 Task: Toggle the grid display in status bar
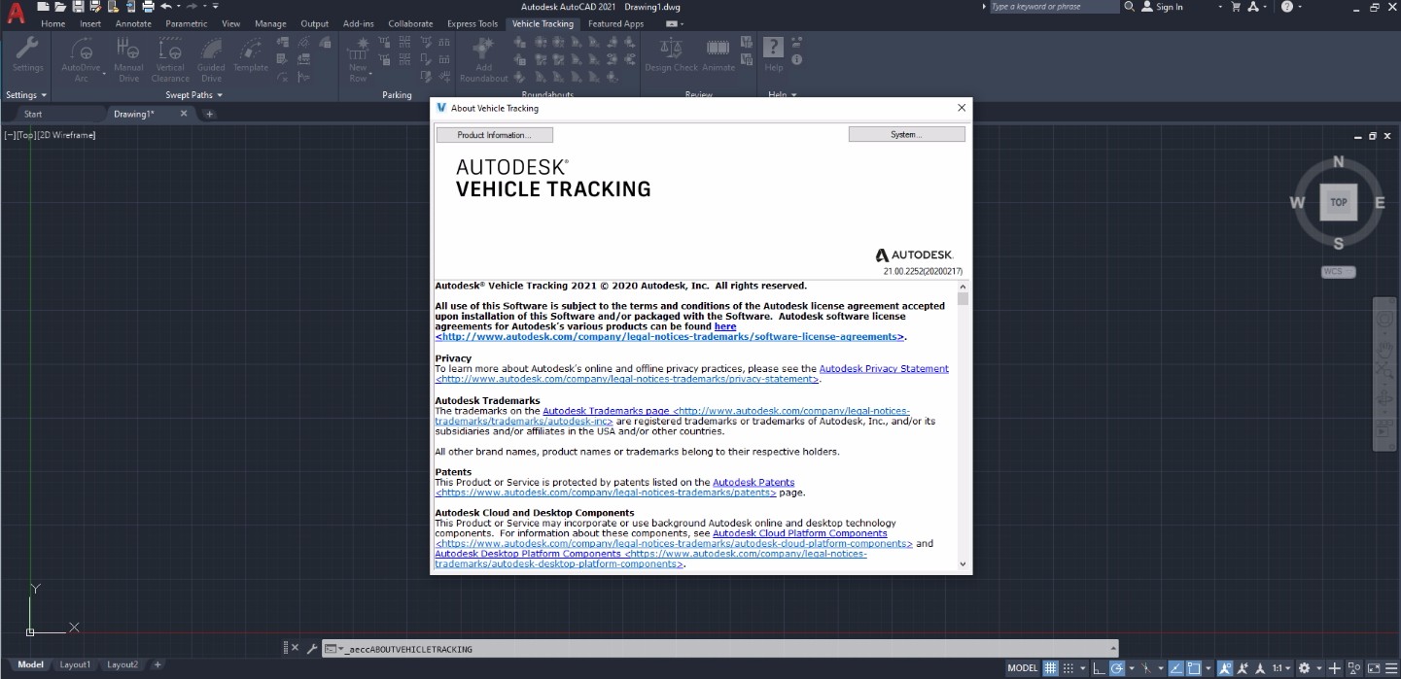[1050, 668]
